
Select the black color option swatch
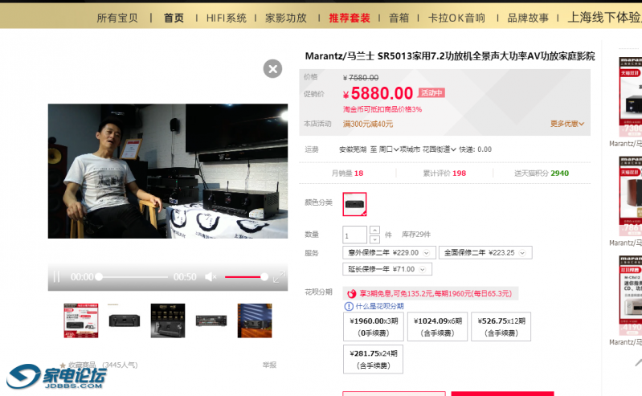click(x=354, y=204)
